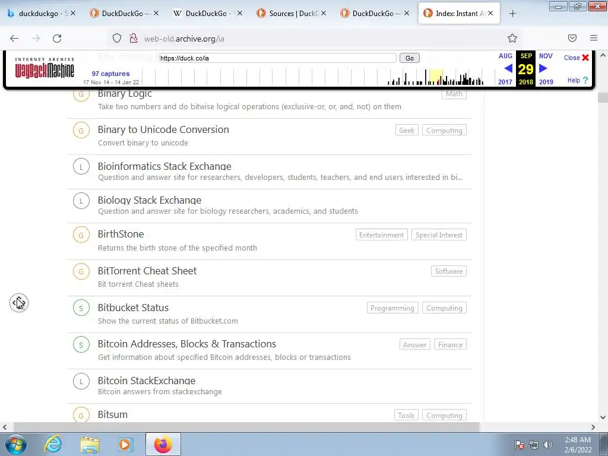Image resolution: width=608 pixels, height=456 pixels.
Task: Click the S circle icon beside Bitbucket Status
Action: click(81, 308)
